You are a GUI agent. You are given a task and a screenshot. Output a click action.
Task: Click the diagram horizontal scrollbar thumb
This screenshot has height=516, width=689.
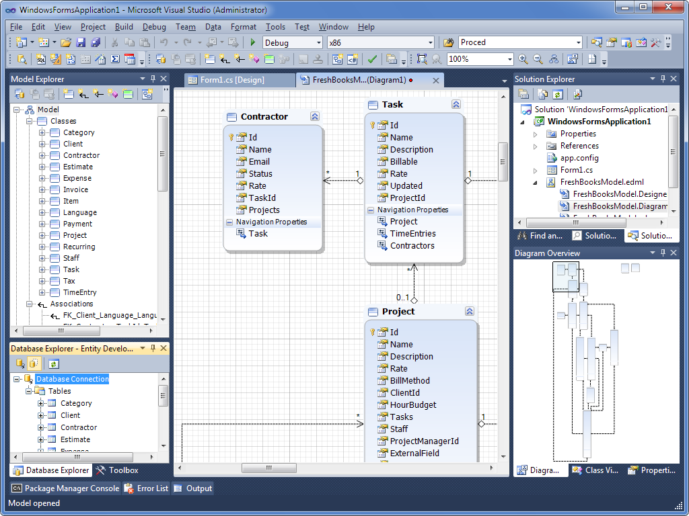coord(268,468)
